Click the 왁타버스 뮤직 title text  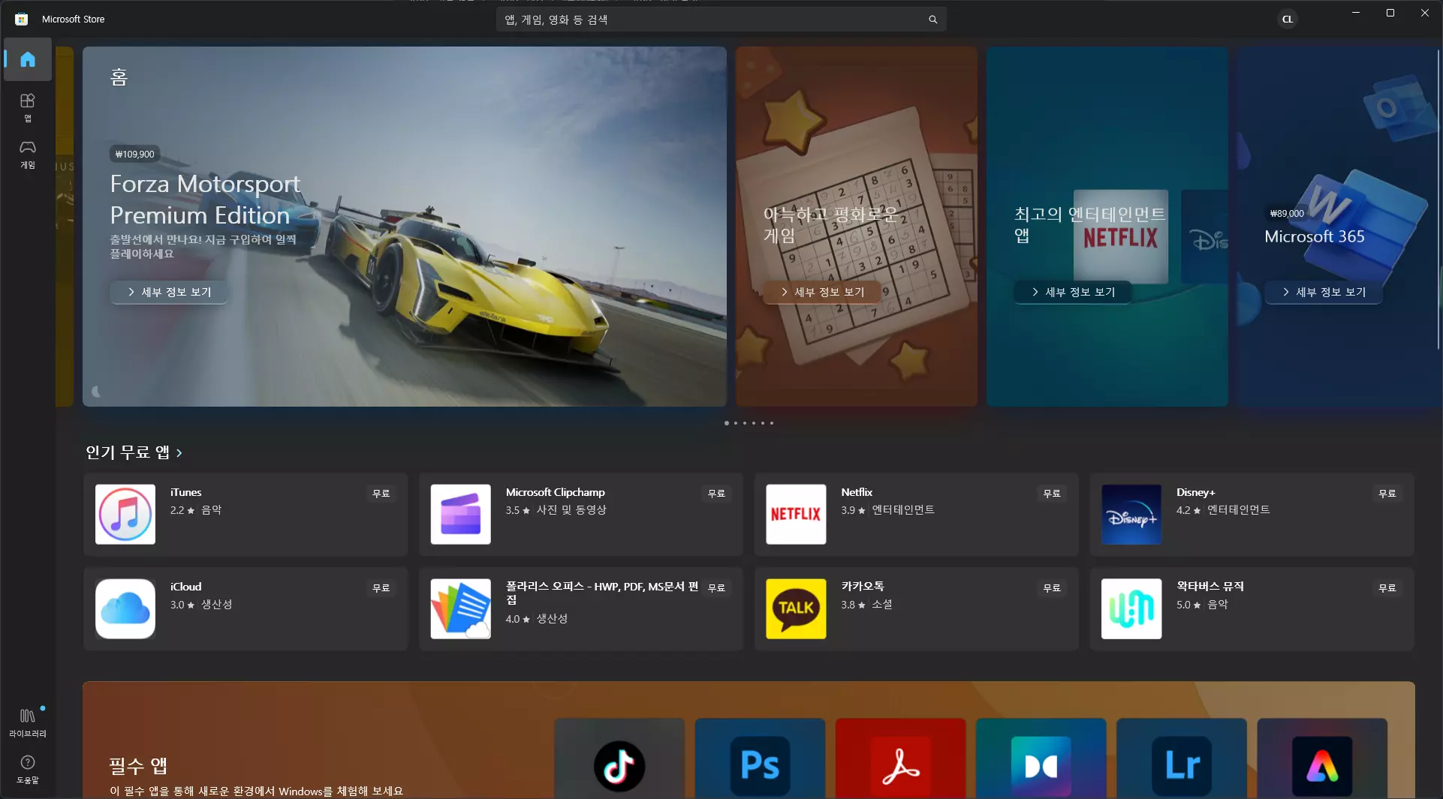tap(1210, 586)
